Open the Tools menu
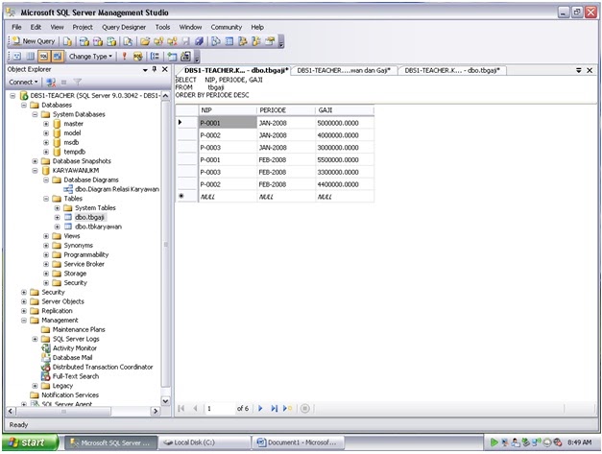The width and height of the screenshot is (602, 454). click(x=162, y=27)
